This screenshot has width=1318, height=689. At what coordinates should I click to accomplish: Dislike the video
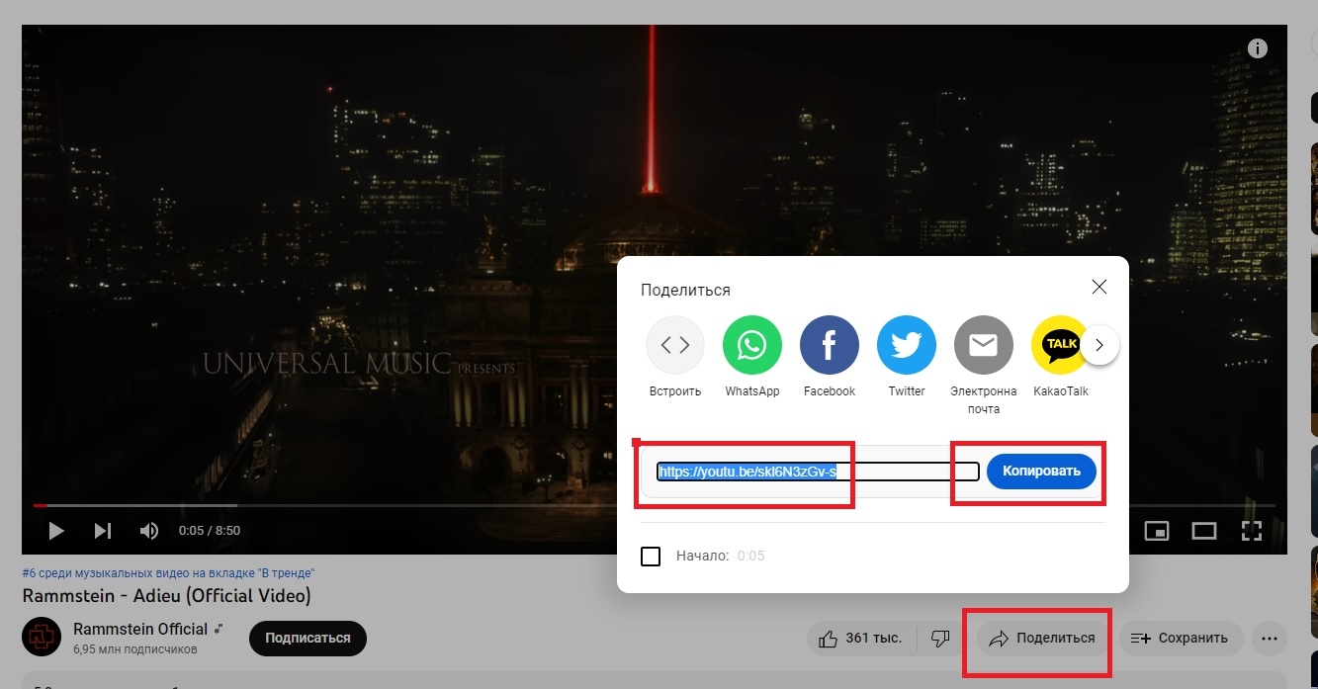pos(940,639)
